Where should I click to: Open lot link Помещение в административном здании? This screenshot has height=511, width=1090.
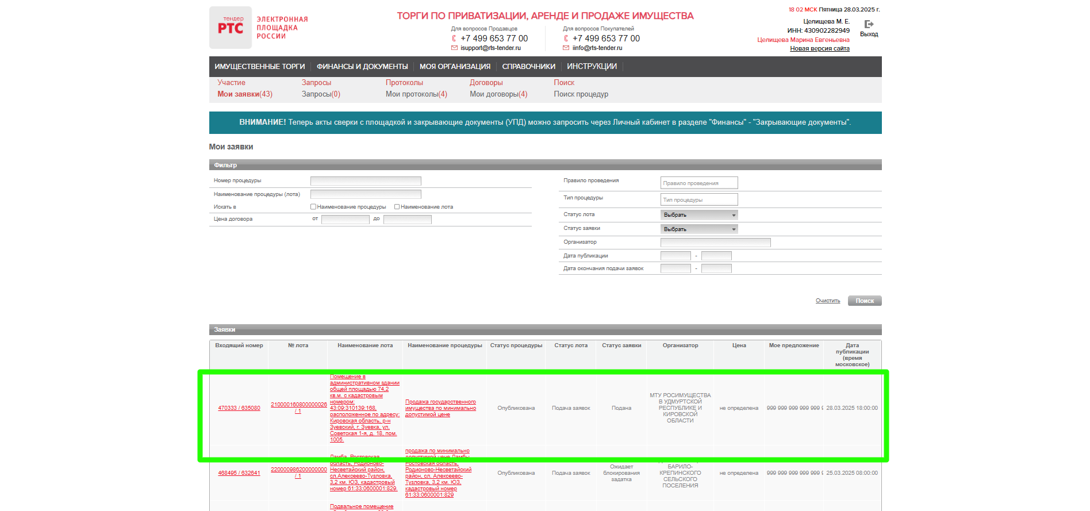pyautogui.click(x=364, y=408)
